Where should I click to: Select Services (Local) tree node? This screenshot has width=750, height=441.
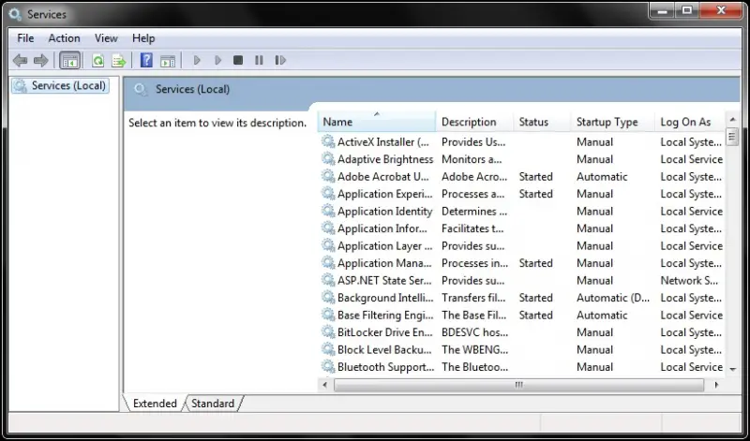tap(60, 86)
